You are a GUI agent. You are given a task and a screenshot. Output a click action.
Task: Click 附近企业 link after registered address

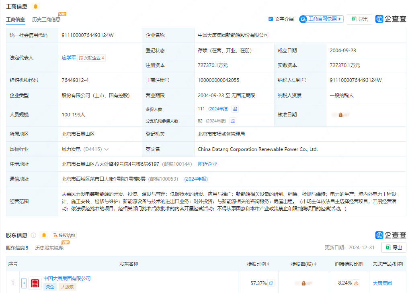pos(207,164)
